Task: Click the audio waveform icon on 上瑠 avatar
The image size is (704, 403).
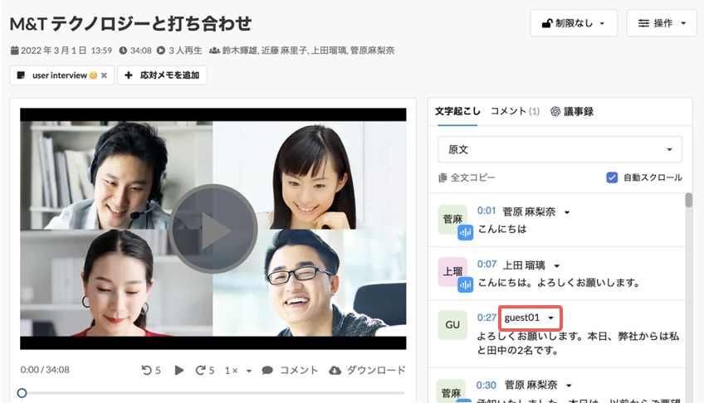Action: (466, 284)
